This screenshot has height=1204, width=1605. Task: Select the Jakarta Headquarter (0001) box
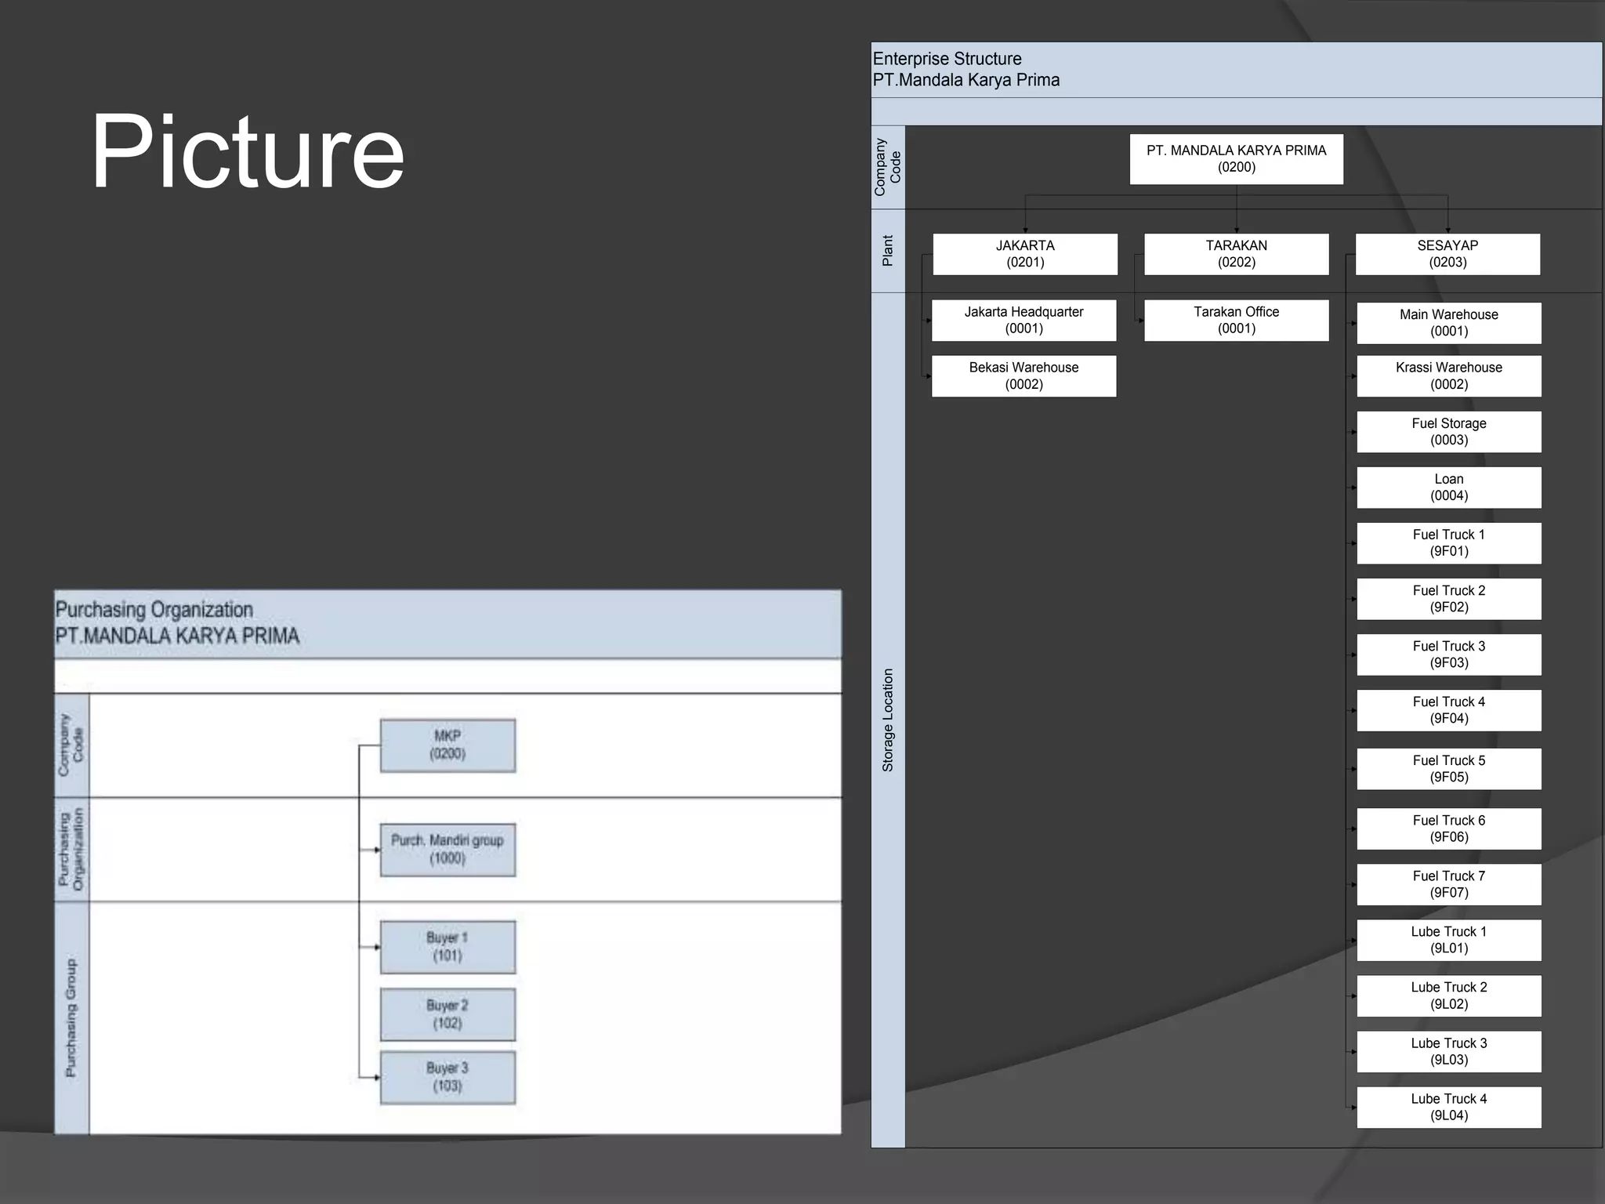click(1024, 320)
